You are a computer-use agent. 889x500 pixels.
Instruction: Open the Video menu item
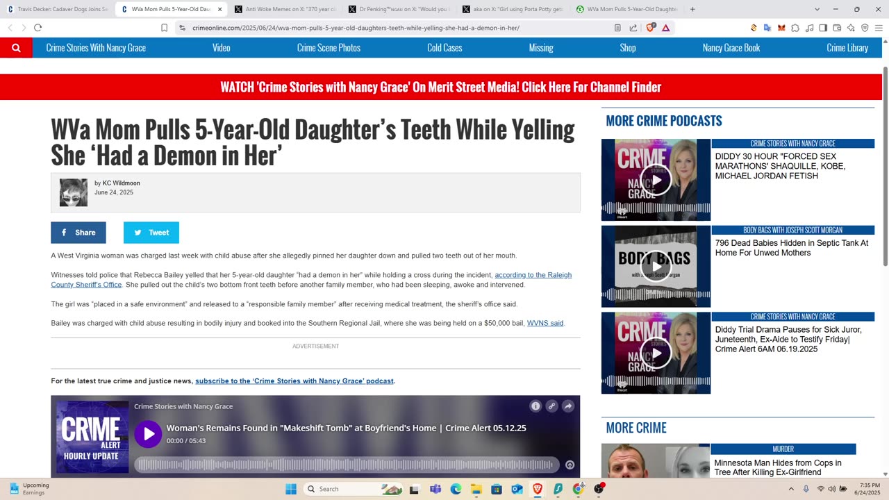click(x=222, y=48)
